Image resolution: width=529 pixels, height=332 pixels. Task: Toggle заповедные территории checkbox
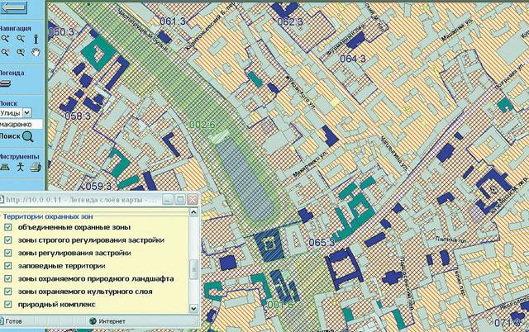(7, 266)
